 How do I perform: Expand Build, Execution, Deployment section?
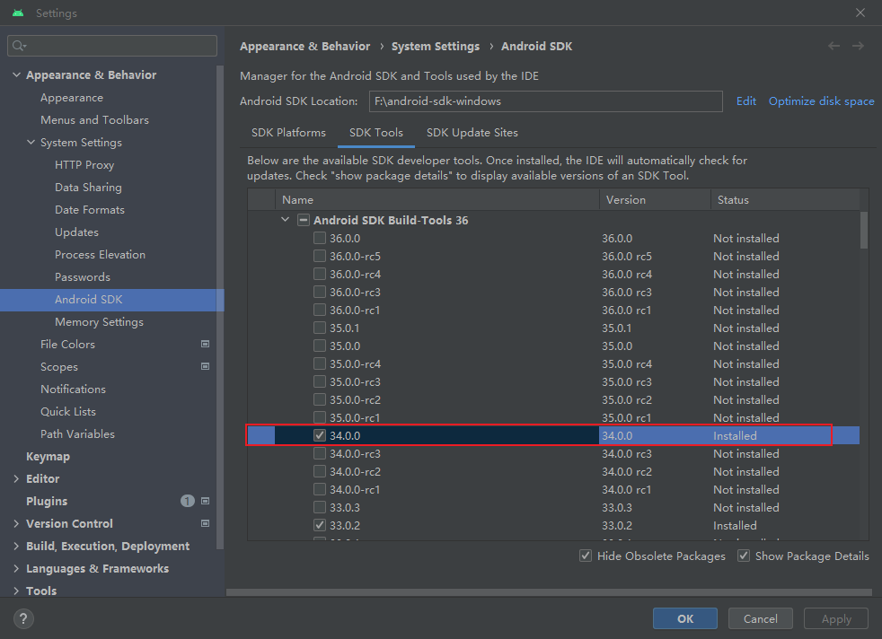(x=16, y=547)
